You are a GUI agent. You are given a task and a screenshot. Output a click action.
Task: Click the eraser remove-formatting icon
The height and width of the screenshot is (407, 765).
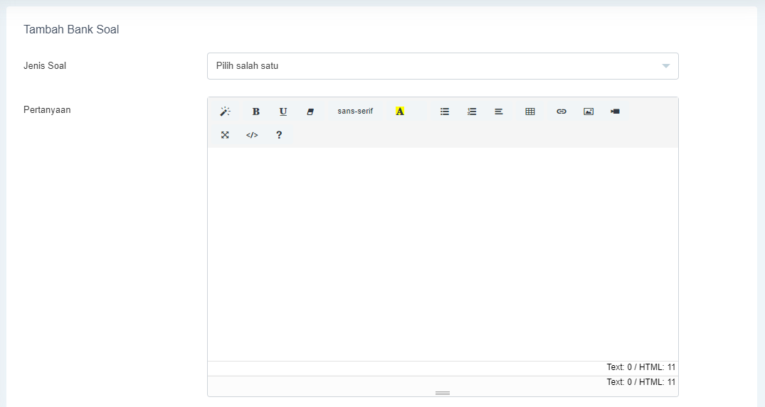[x=310, y=112]
